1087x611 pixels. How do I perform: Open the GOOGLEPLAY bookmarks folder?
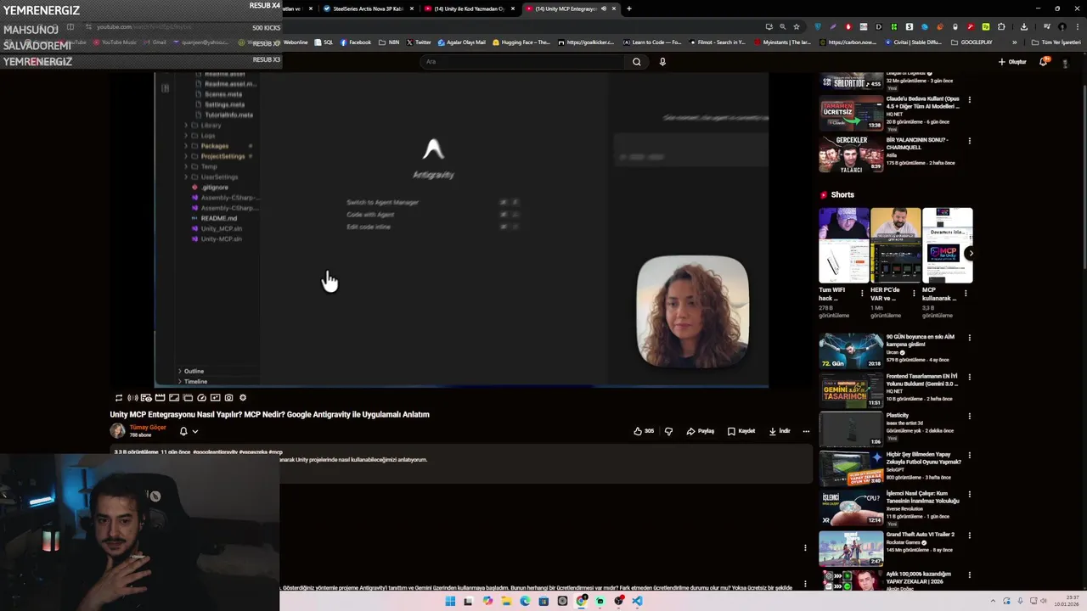click(x=972, y=42)
